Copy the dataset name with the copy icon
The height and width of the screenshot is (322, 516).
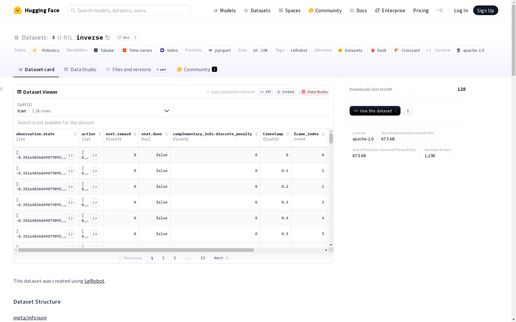click(108, 37)
